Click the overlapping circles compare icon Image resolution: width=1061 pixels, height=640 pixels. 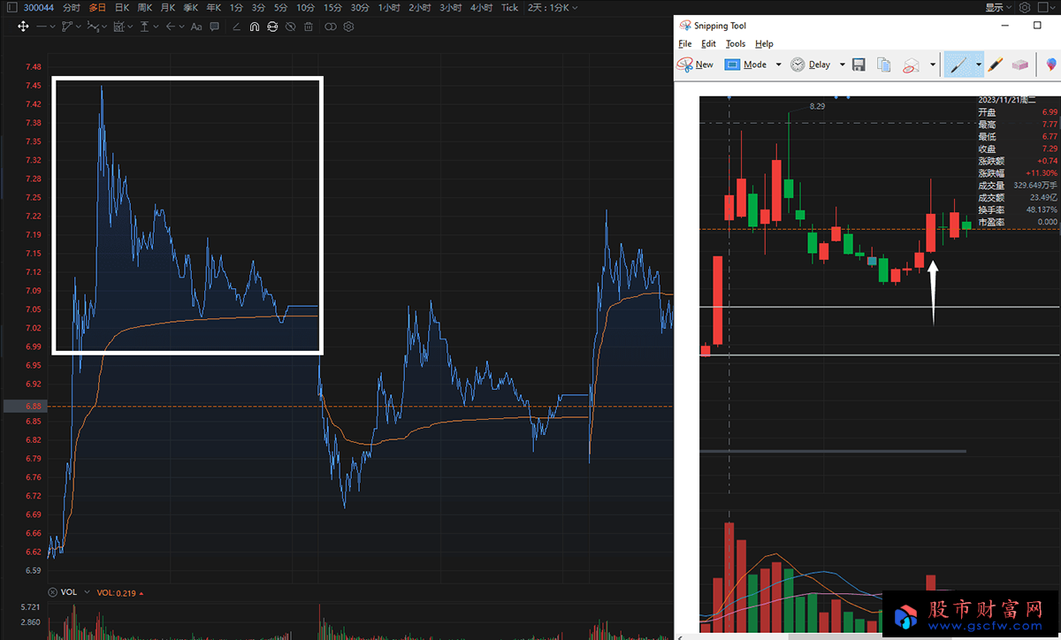tap(331, 27)
